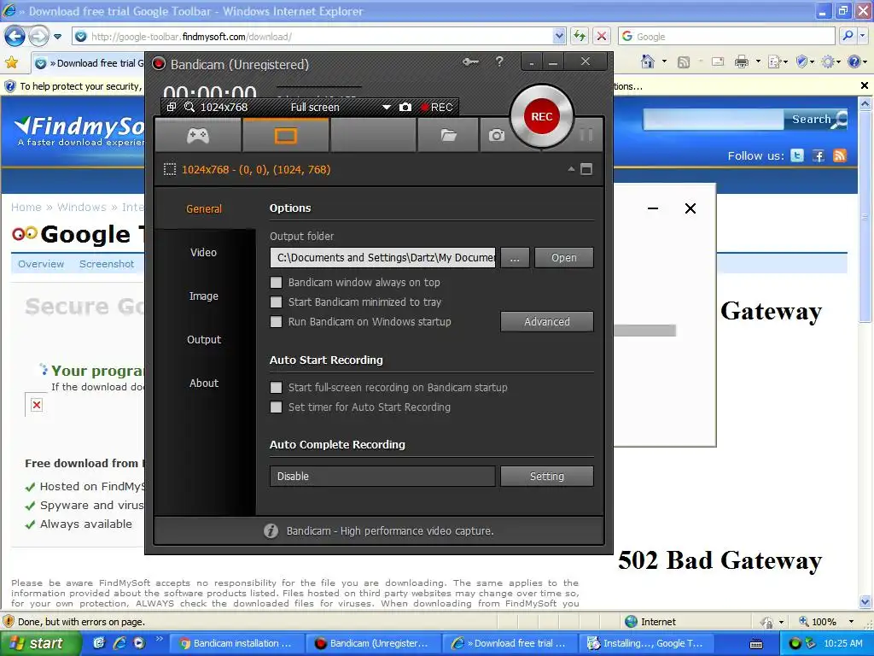874x656 pixels.
Task: Click the Bandicam screenshot camera button
Action: click(496, 135)
